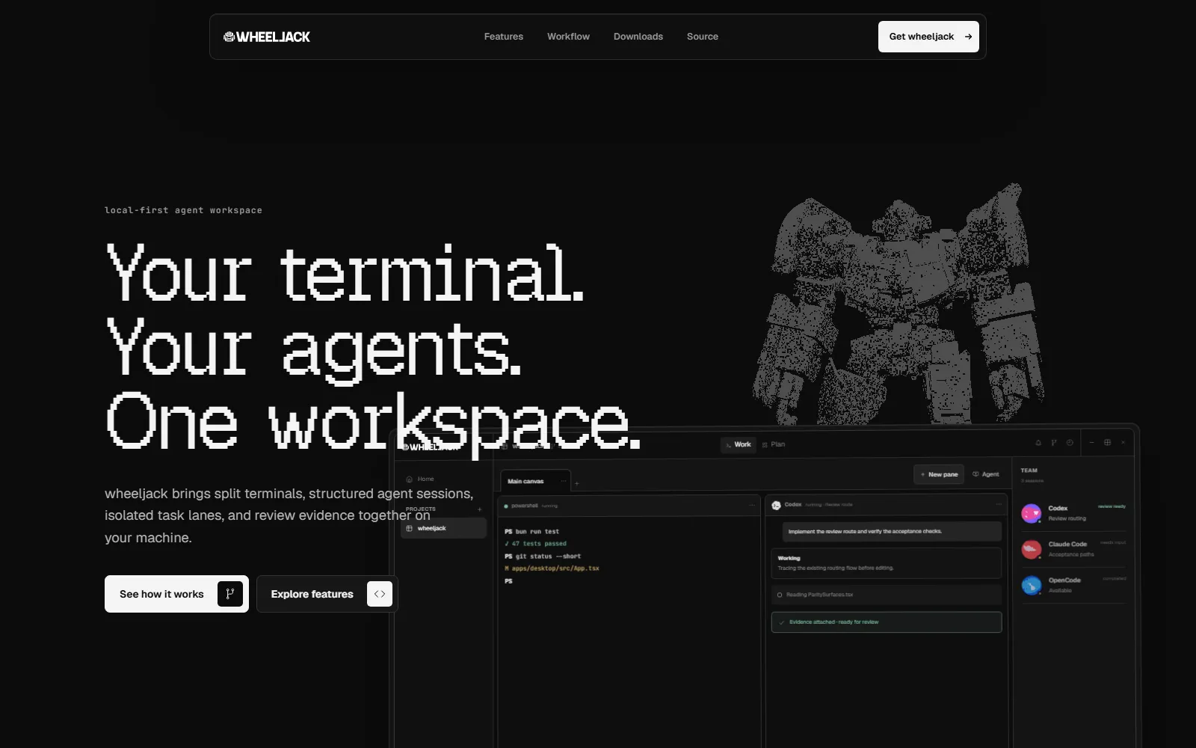
Task: Click the 'Implement the review route' prompt message
Action: coord(892,531)
